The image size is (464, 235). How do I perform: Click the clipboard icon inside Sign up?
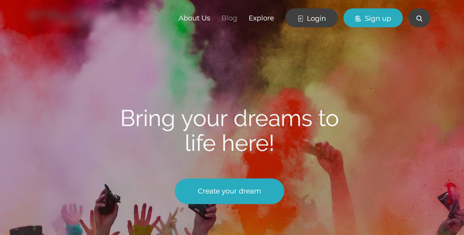[358, 19]
